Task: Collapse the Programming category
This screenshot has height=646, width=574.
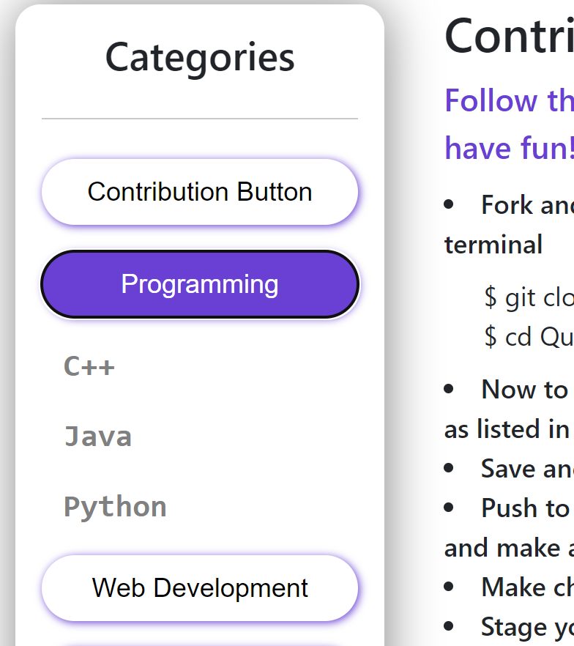Action: pyautogui.click(x=199, y=284)
